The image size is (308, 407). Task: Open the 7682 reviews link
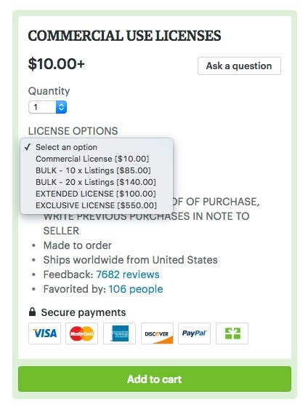coord(128,274)
